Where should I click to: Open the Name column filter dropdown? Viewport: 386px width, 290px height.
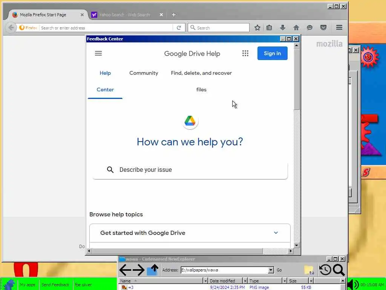(x=205, y=281)
